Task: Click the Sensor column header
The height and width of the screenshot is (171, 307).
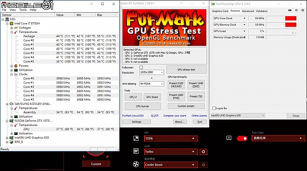Action: [x=27, y=15]
